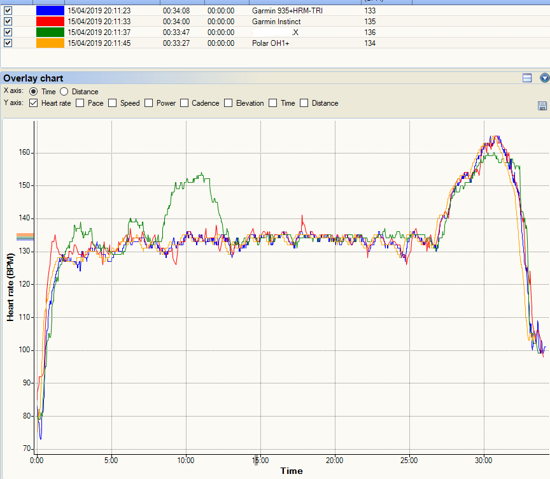Select Time radio button for X axis
The width and height of the screenshot is (550, 479).
[33, 92]
